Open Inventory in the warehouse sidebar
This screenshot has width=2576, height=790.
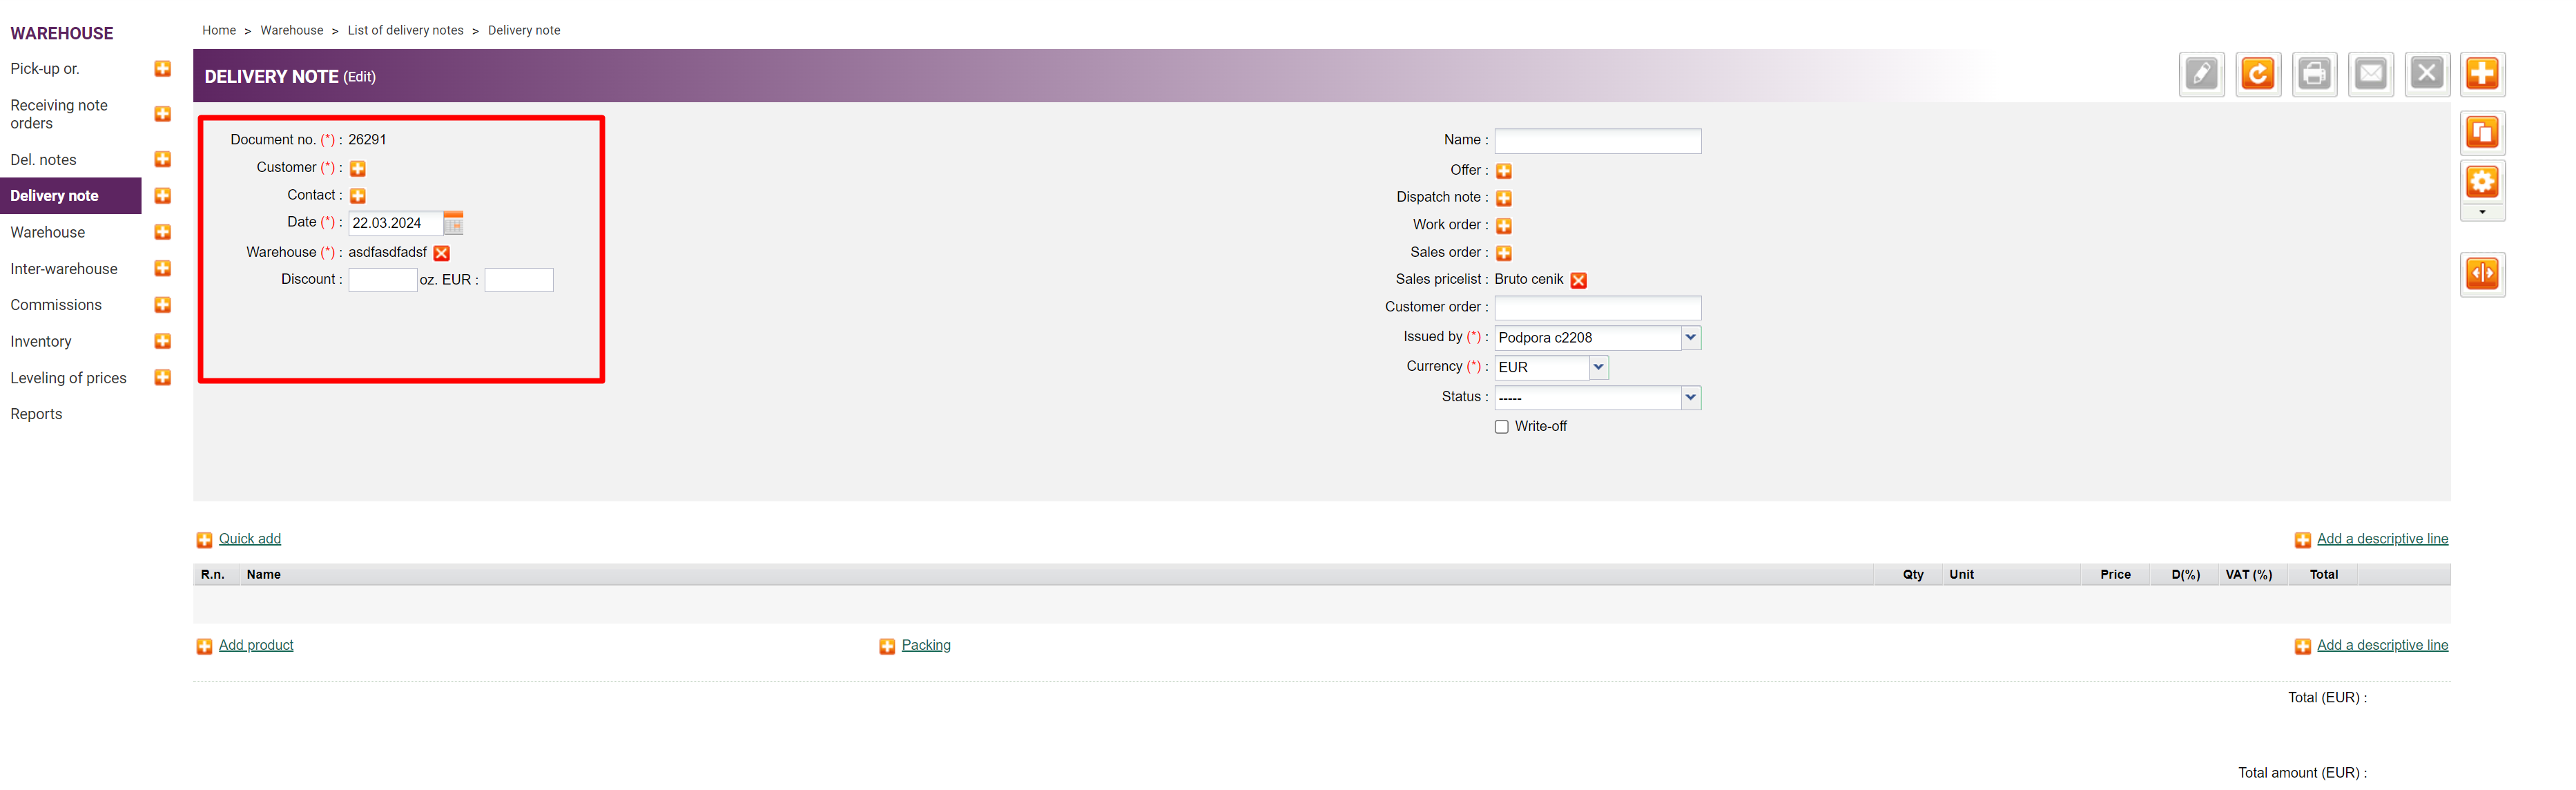41,342
